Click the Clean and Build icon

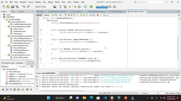click(65, 7)
